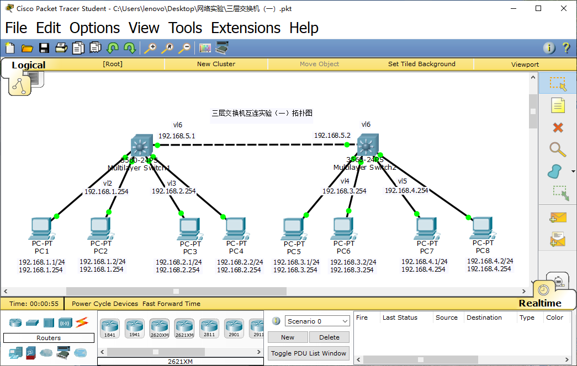Viewport: 577px width, 366px height.
Task: Pick the 1841 router model
Action: pyautogui.click(x=110, y=328)
